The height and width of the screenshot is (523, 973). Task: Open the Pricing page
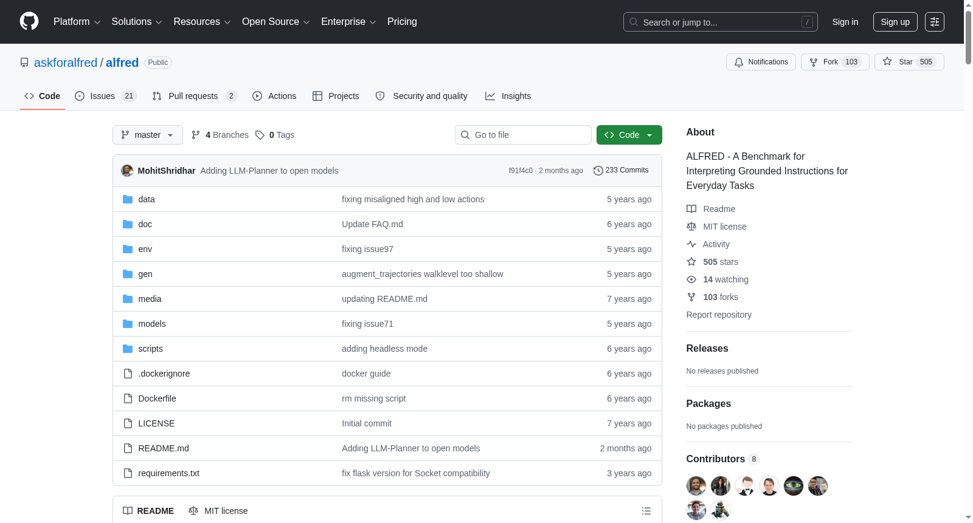click(x=402, y=22)
